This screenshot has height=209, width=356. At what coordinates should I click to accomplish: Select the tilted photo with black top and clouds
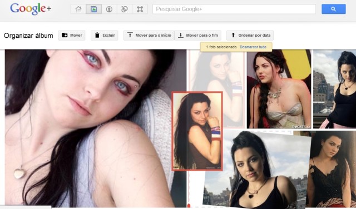(x=256, y=169)
